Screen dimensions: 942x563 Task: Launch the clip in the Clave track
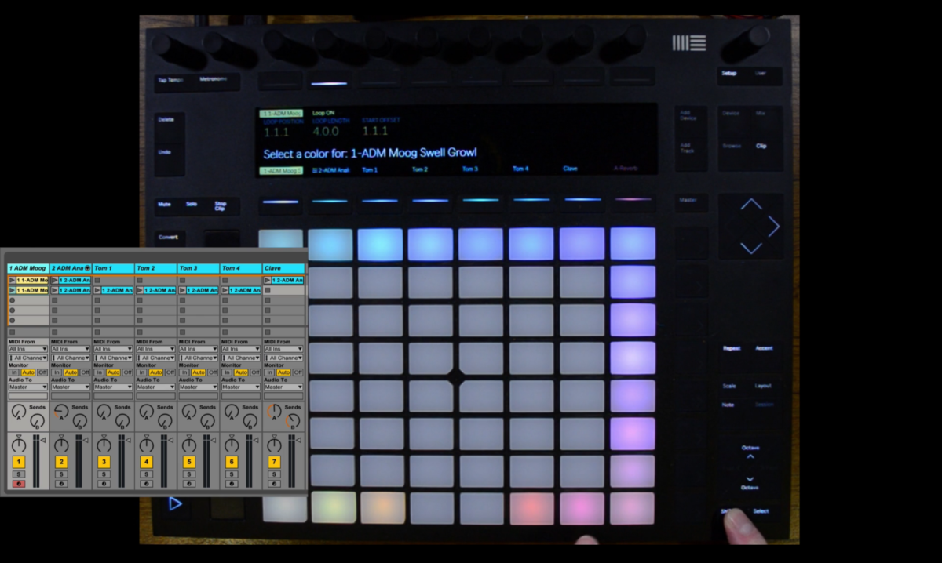pyautogui.click(x=267, y=280)
